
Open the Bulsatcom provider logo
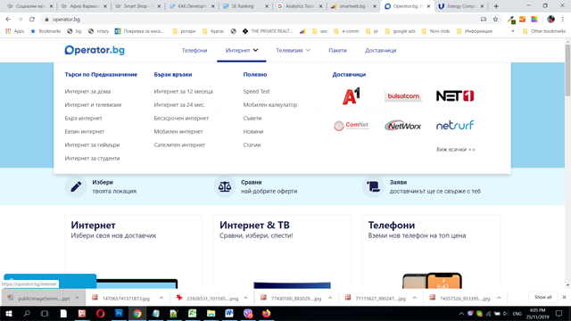coord(402,96)
